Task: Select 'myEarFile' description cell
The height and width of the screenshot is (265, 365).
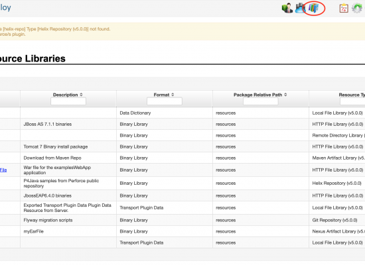Action: [34, 231]
